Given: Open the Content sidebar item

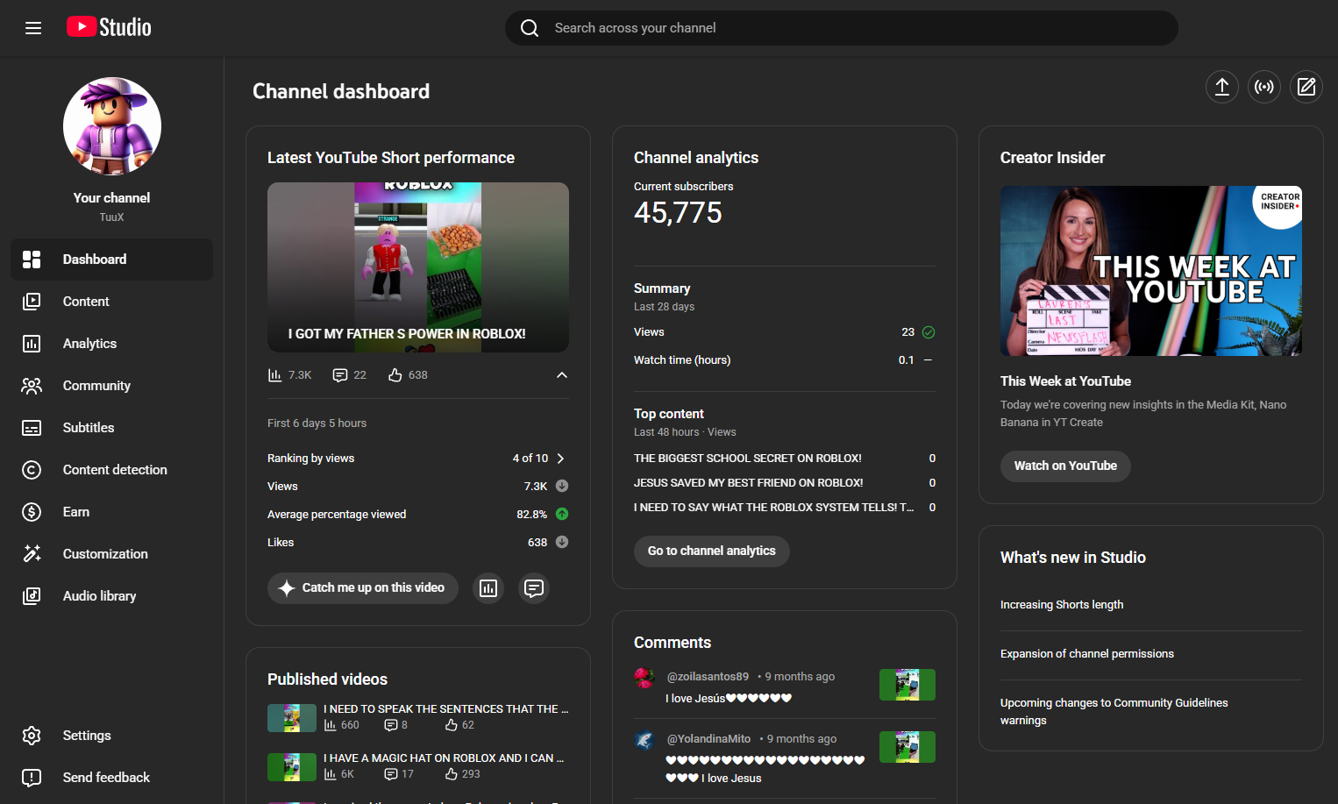Looking at the screenshot, I should (86, 302).
